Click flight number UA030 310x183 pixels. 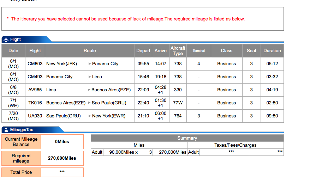[x=35, y=116]
